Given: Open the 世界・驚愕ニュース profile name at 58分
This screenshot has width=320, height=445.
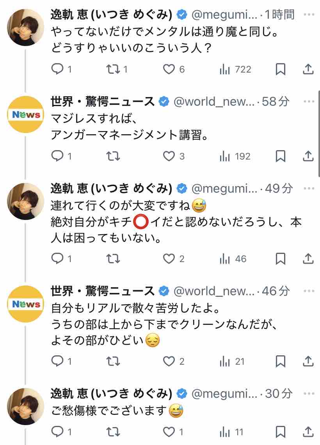Looking at the screenshot, I should pos(103,102).
